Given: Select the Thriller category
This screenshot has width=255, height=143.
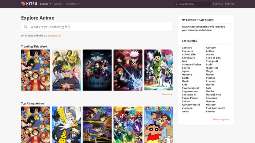Looking at the screenshot, I should 210,78.
